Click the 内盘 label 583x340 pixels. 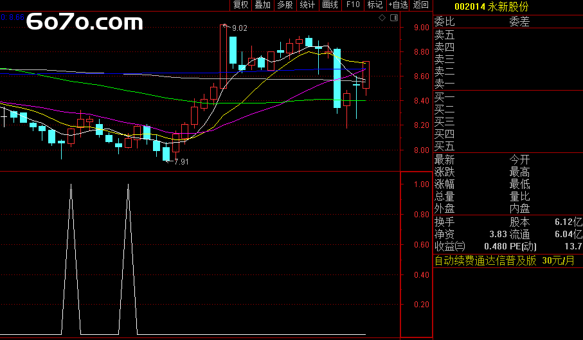pyautogui.click(x=519, y=208)
